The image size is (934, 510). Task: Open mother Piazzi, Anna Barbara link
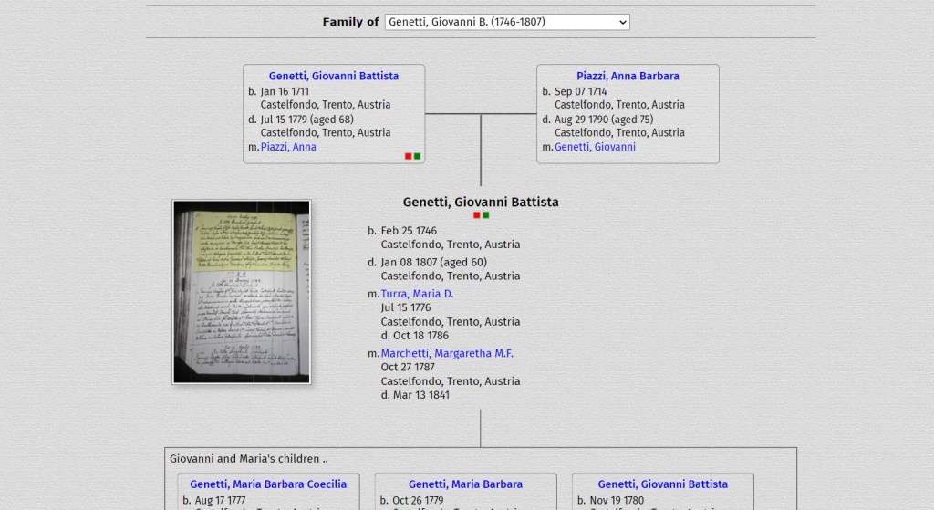tap(628, 77)
